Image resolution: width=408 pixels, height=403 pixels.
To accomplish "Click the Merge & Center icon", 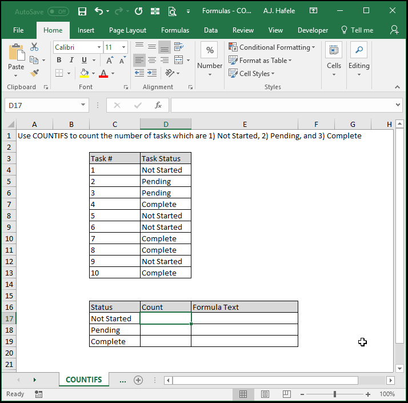I will pos(179,60).
